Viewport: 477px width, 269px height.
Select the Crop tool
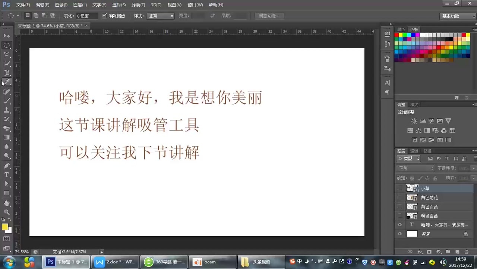7,73
